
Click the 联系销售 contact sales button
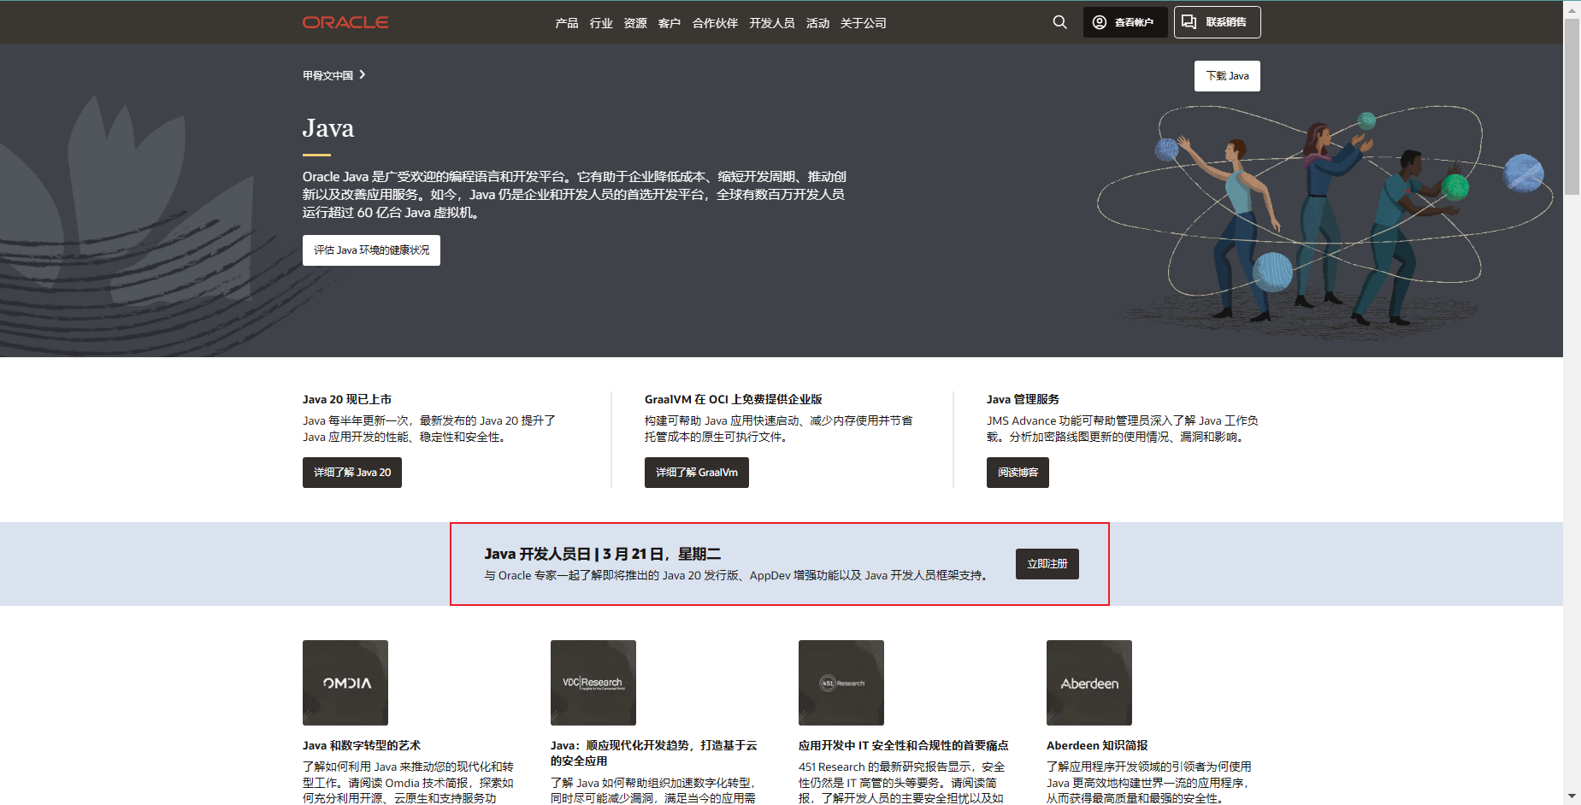coord(1217,22)
